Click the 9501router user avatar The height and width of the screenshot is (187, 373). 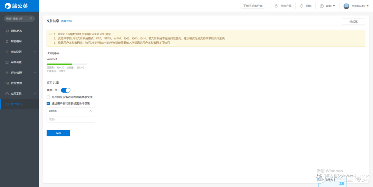346,6
